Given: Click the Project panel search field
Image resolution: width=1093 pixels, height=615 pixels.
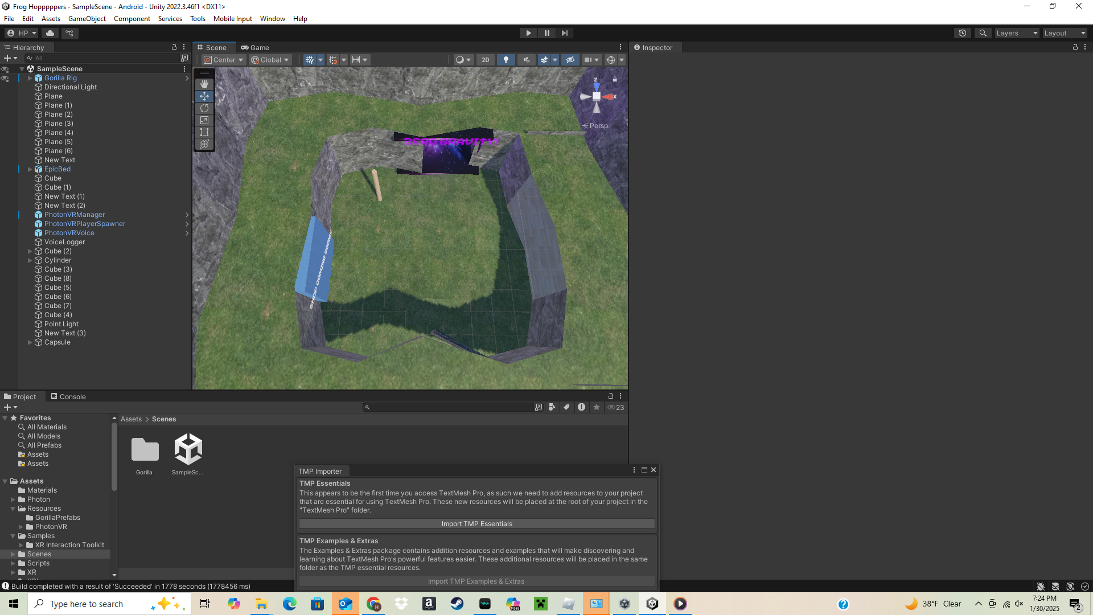Looking at the screenshot, I should pyautogui.click(x=450, y=407).
